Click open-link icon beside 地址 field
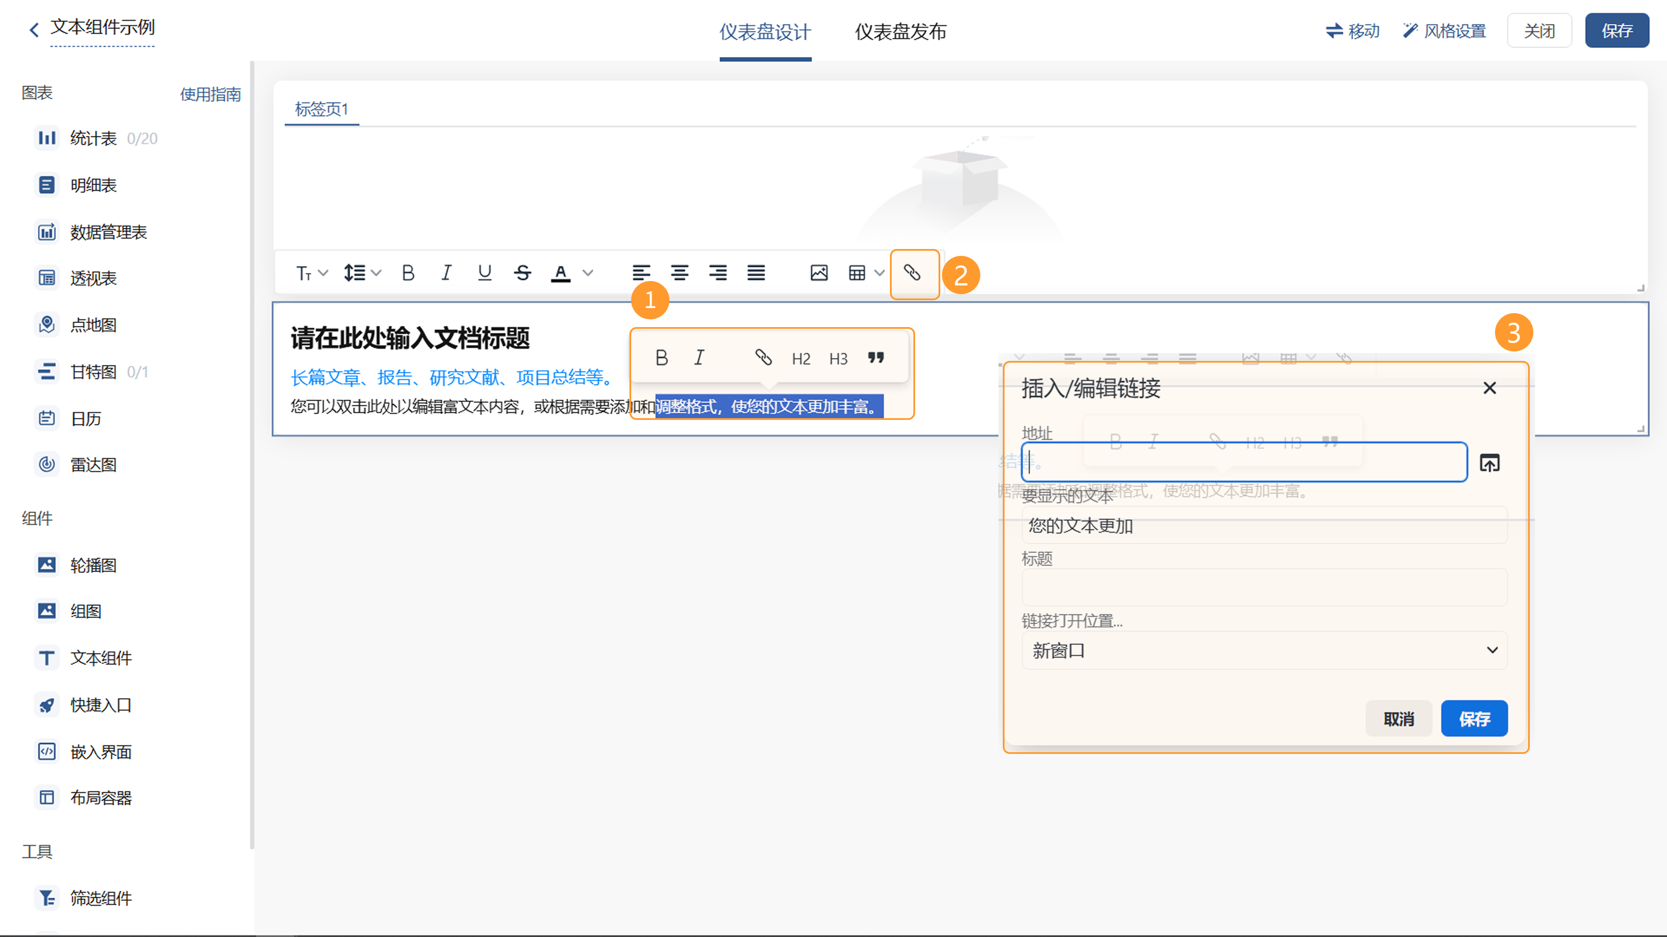 click(x=1490, y=463)
